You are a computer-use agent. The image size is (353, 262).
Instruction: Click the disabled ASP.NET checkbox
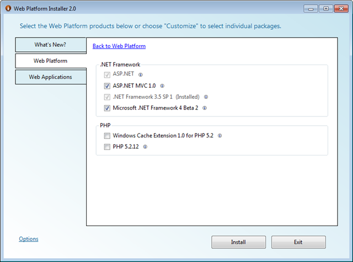pyautogui.click(x=107, y=74)
